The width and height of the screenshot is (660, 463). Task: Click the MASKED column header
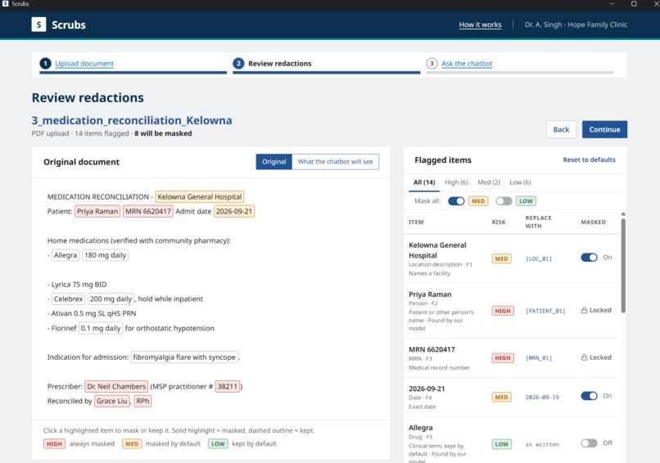click(593, 222)
